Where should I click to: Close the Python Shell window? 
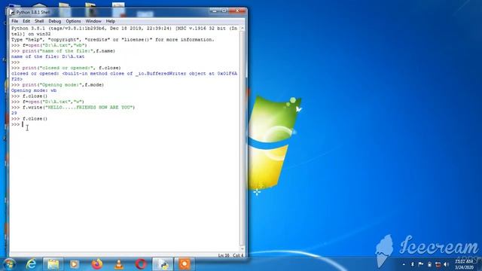click(x=237, y=11)
